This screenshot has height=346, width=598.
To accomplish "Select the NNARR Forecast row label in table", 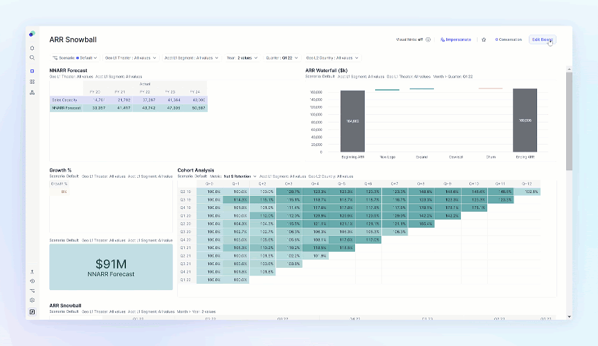I will click(x=66, y=108).
